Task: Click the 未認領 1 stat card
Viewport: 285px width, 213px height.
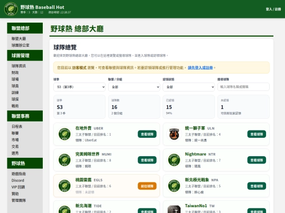Action: (x=243, y=107)
